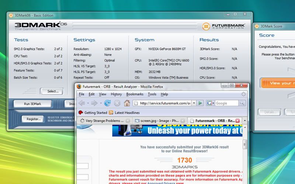The width and height of the screenshot is (295, 184).
Task: Click the Select... button under Tests
Action: point(52,91)
